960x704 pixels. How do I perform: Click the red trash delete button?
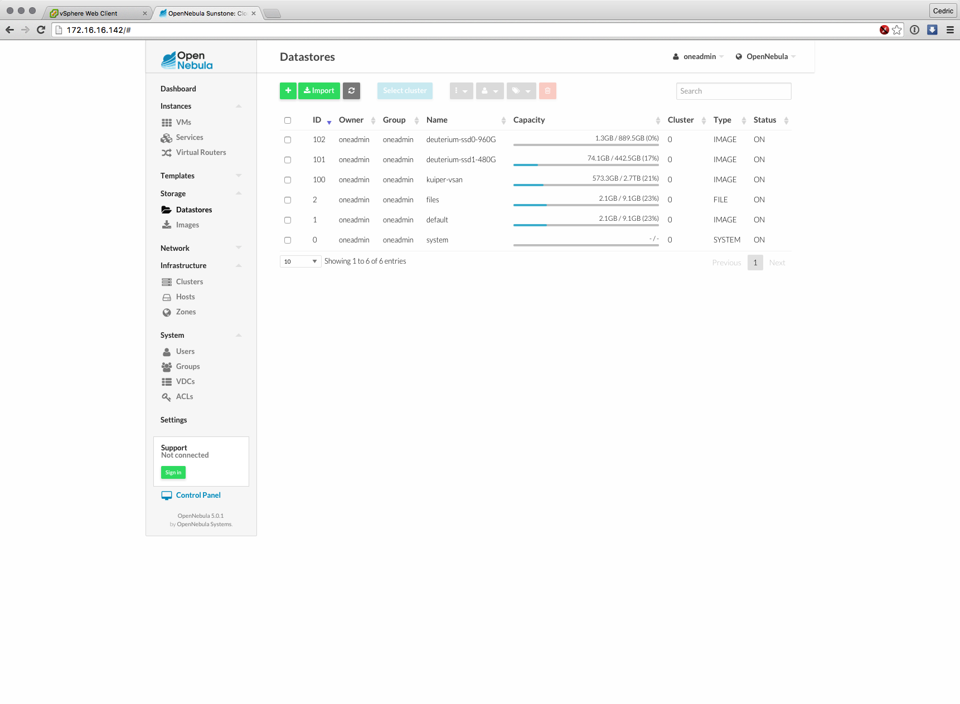pos(547,91)
